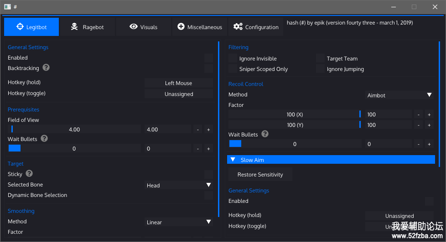Increase Recoil Factor X with plus button
This screenshot has width=446, height=242.
point(429,115)
